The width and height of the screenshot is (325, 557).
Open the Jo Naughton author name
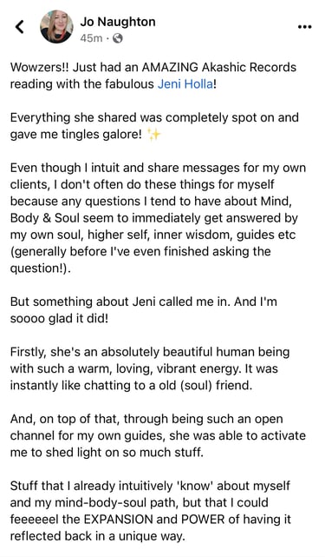pos(118,22)
